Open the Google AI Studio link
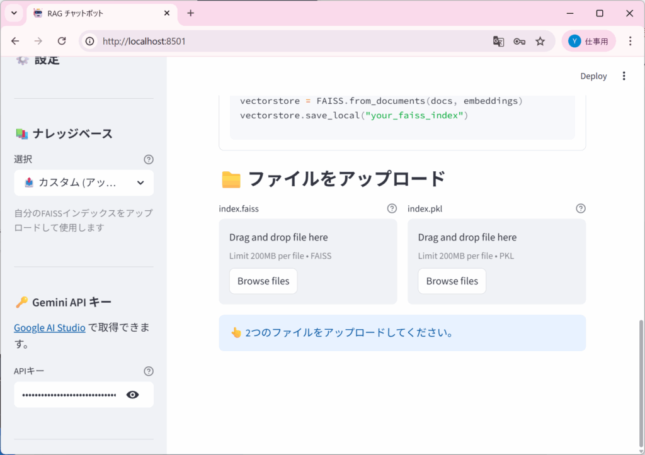Screen dimensions: 645x455 50,327
